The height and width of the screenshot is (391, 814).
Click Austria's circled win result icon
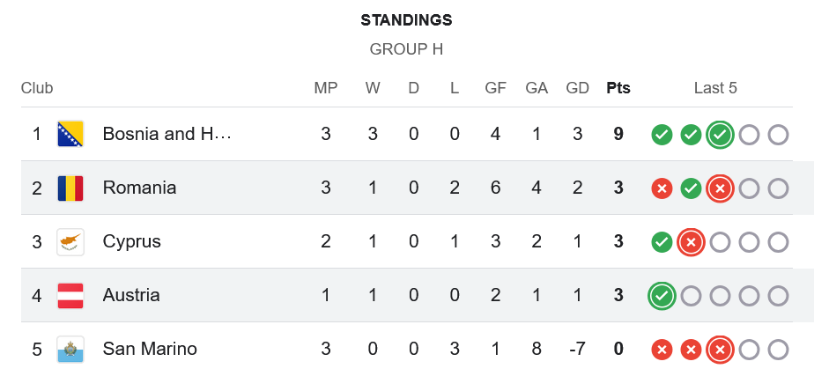point(662,296)
